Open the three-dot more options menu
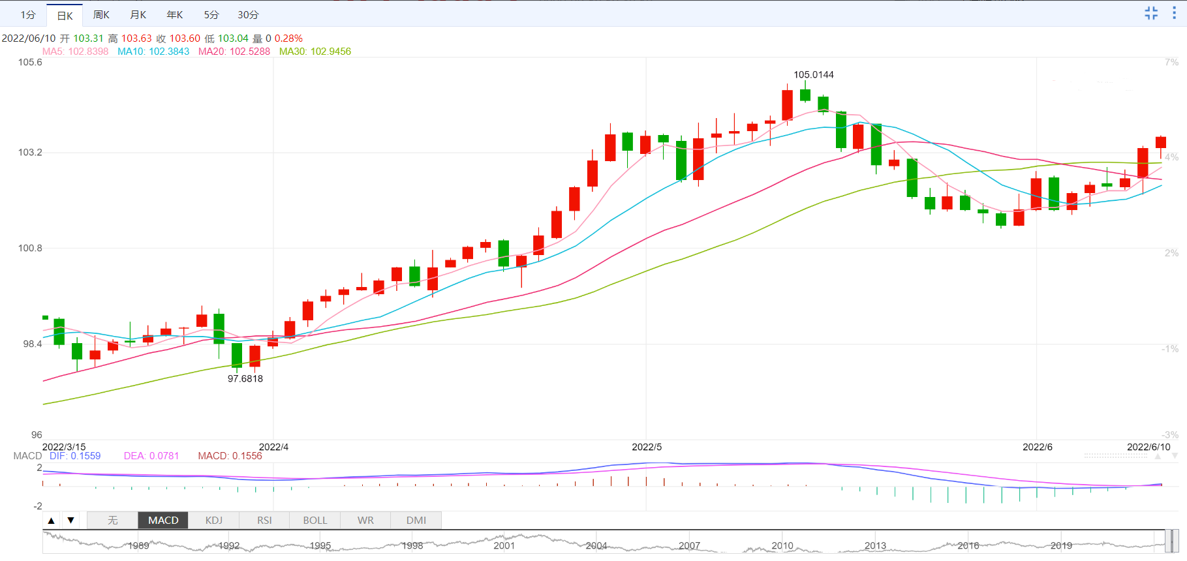 tap(1174, 13)
